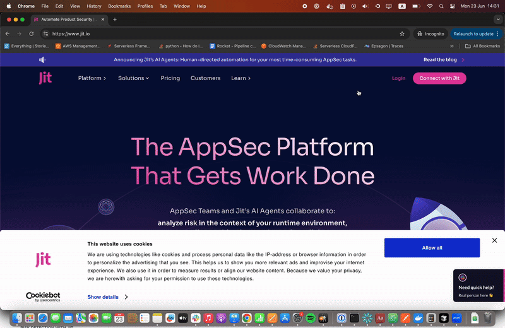Open the History menu
This screenshot has height=328, width=505.
94,6
